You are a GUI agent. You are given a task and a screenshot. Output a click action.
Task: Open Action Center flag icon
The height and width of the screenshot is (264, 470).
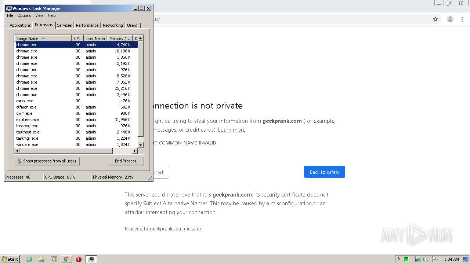pyautogui.click(x=435, y=259)
